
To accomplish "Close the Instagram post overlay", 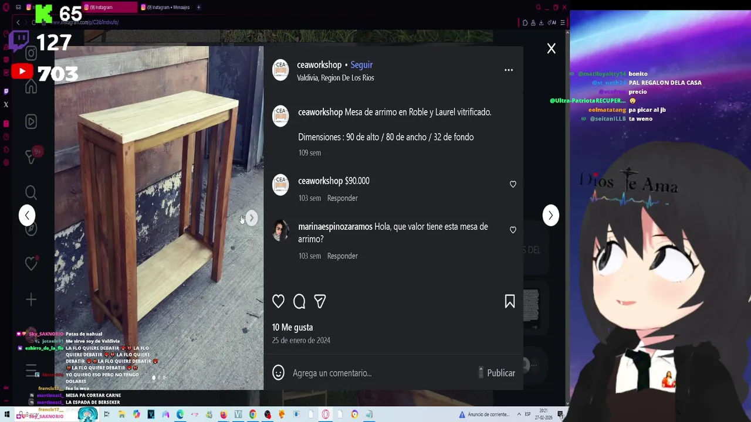I will point(551,49).
